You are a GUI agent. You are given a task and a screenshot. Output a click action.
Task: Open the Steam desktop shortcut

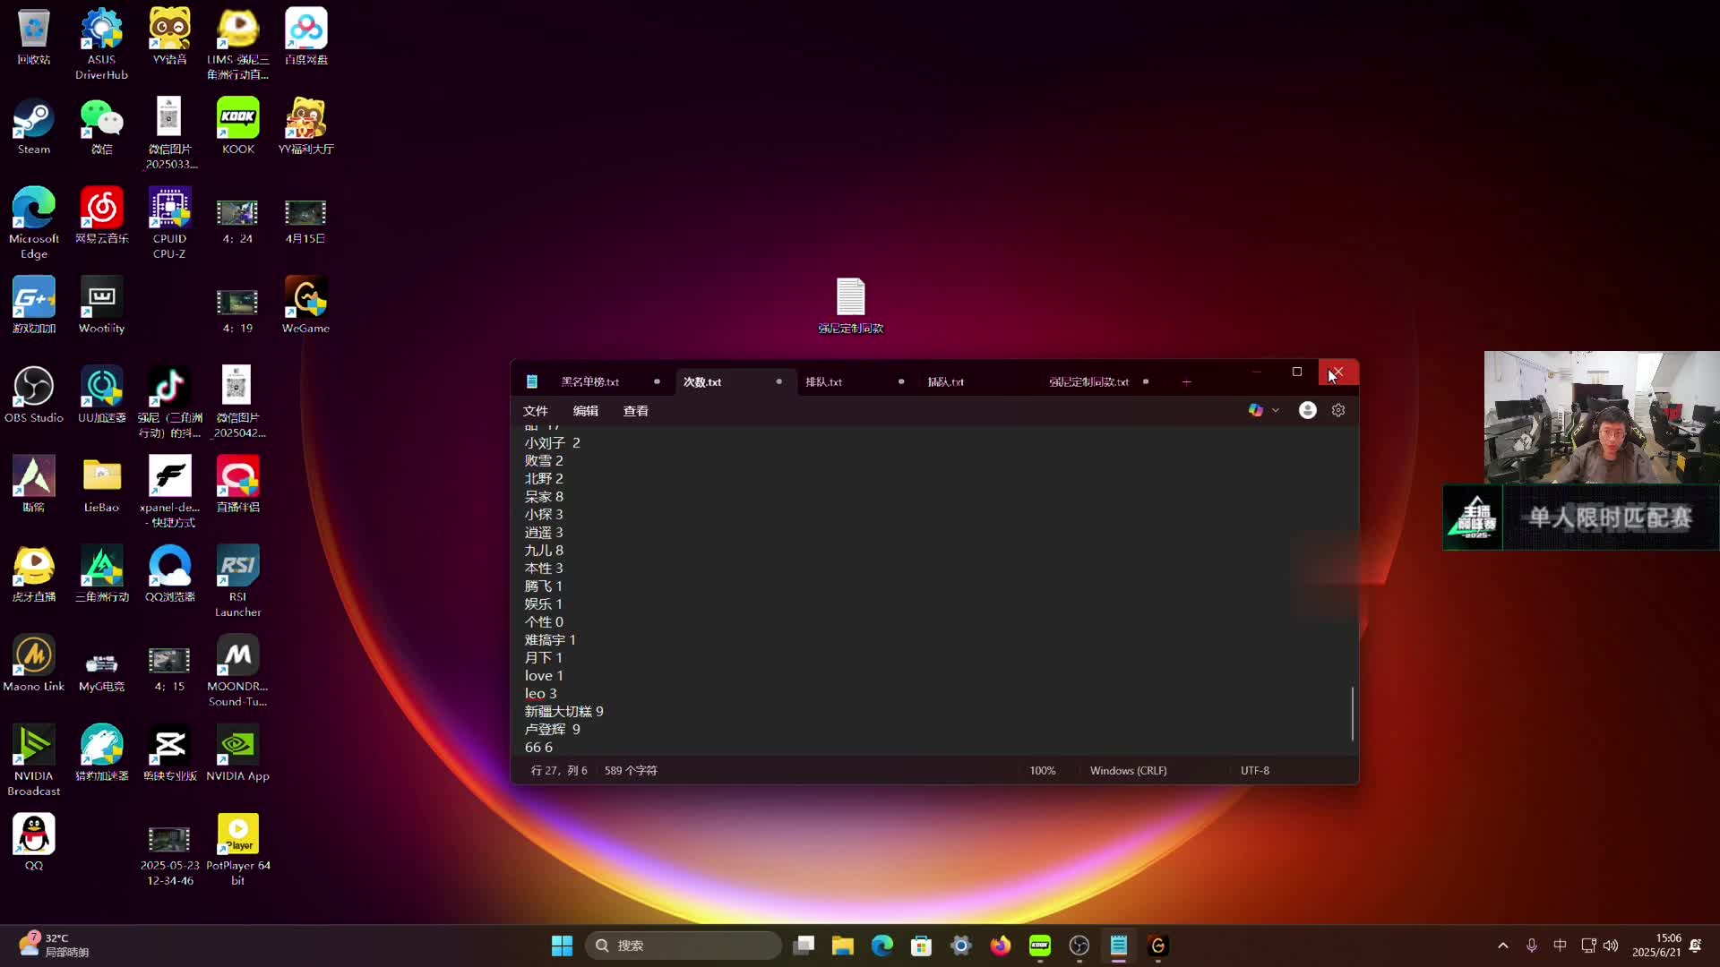[34, 127]
